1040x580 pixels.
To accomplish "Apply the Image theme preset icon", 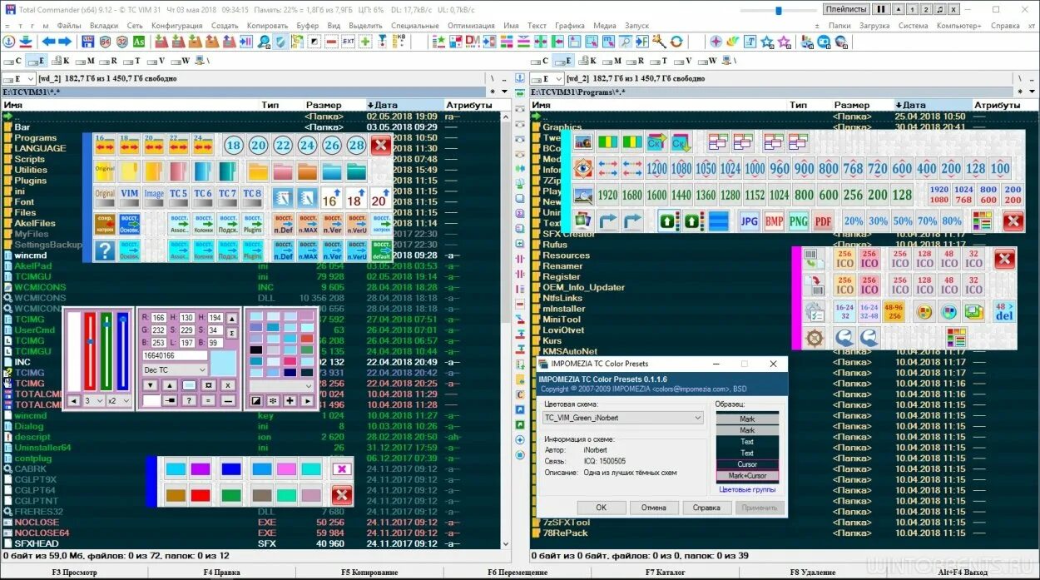I will point(154,196).
